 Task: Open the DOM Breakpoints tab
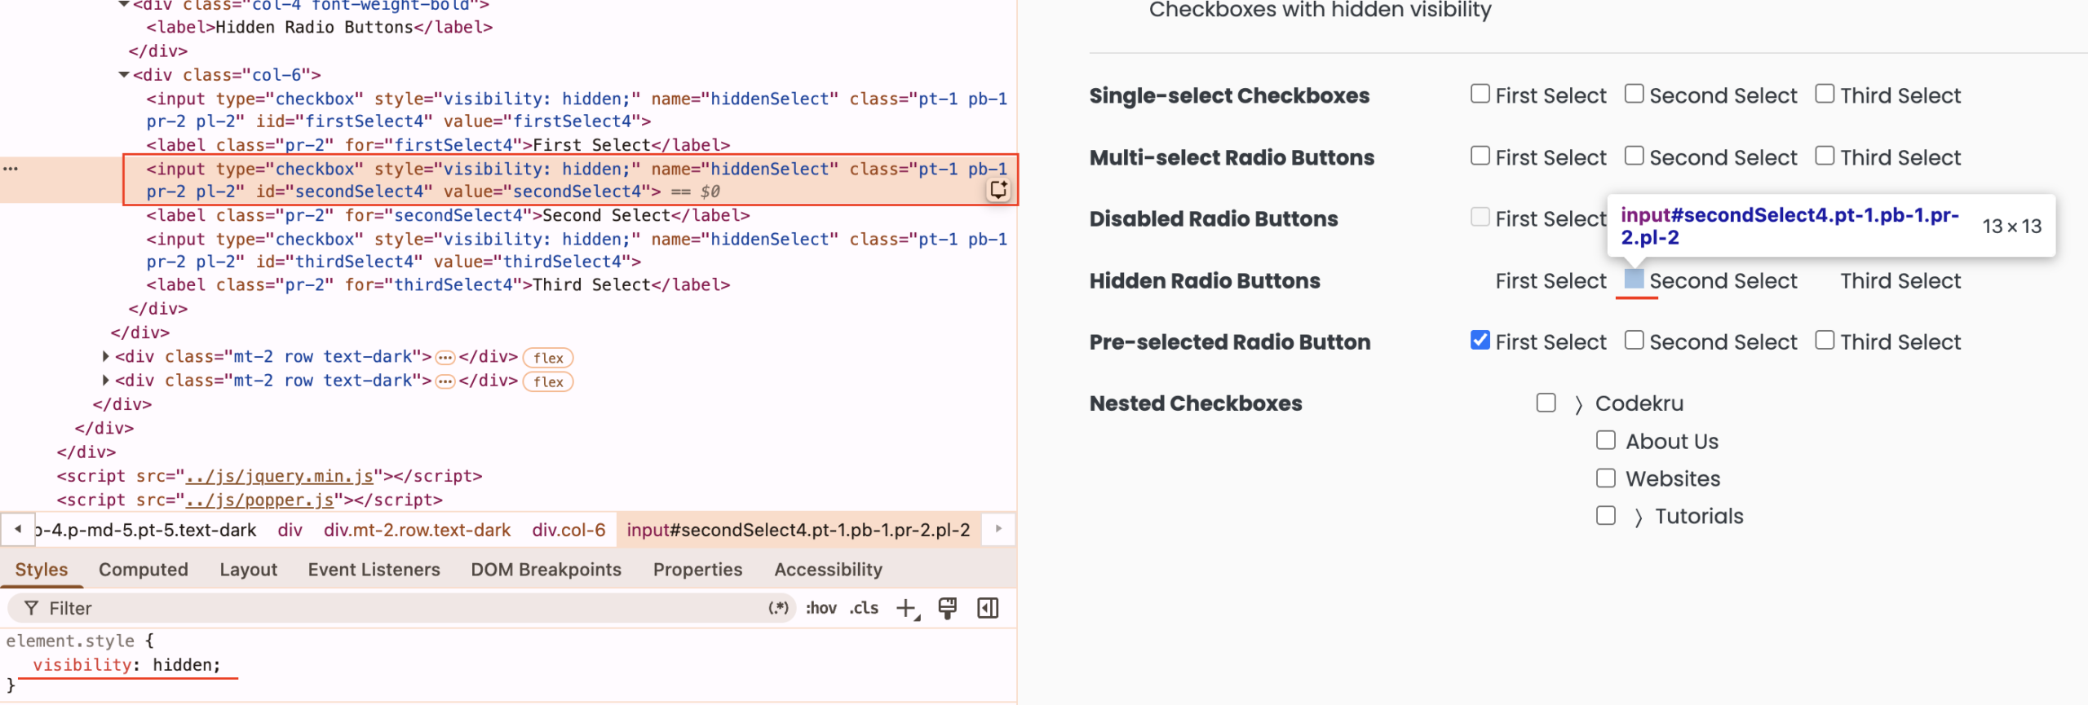[x=546, y=570]
